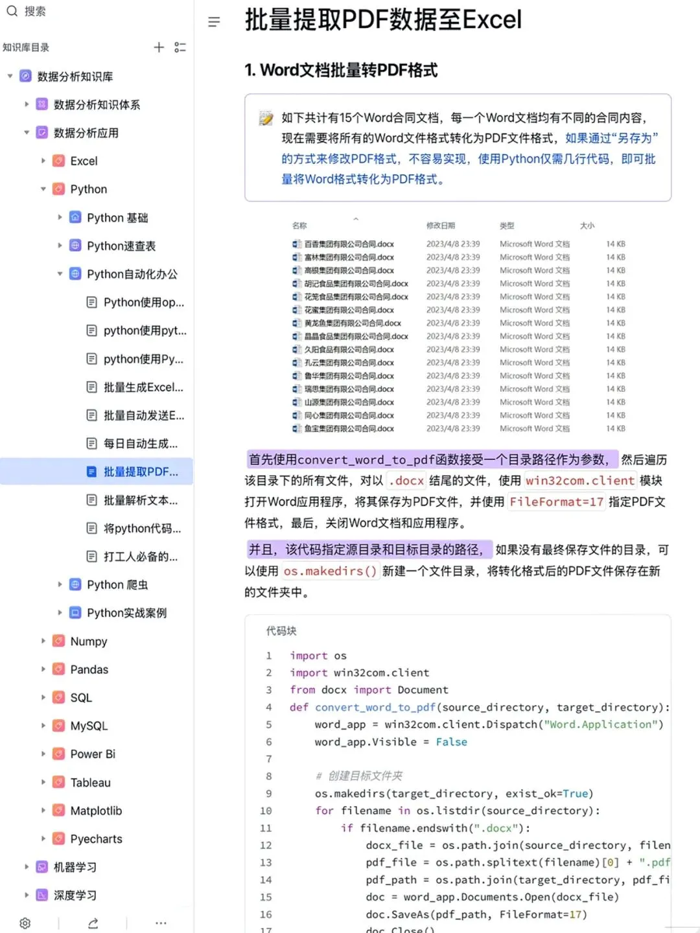Select the Power Bi tree item
The image size is (700, 933).
tap(93, 754)
